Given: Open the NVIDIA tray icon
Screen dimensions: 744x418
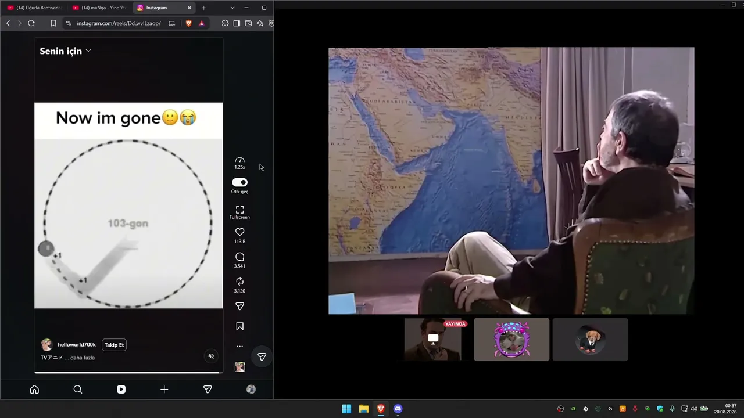Looking at the screenshot, I should (573, 409).
